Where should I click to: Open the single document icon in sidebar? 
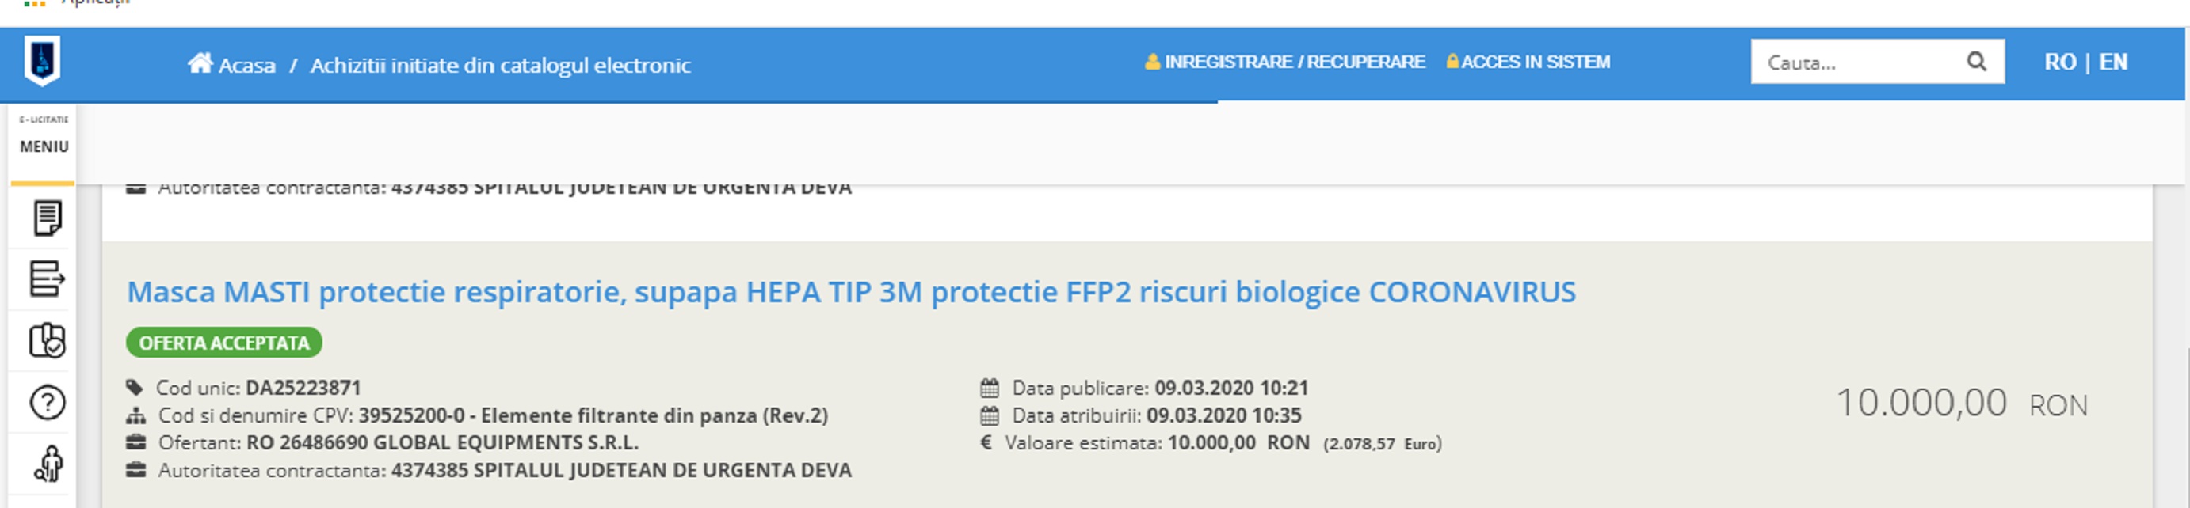[47, 218]
